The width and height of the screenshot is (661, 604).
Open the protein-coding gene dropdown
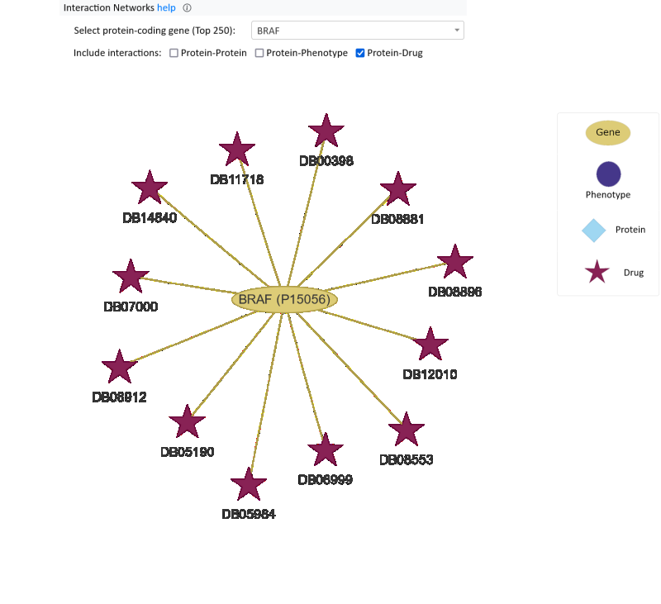[357, 31]
